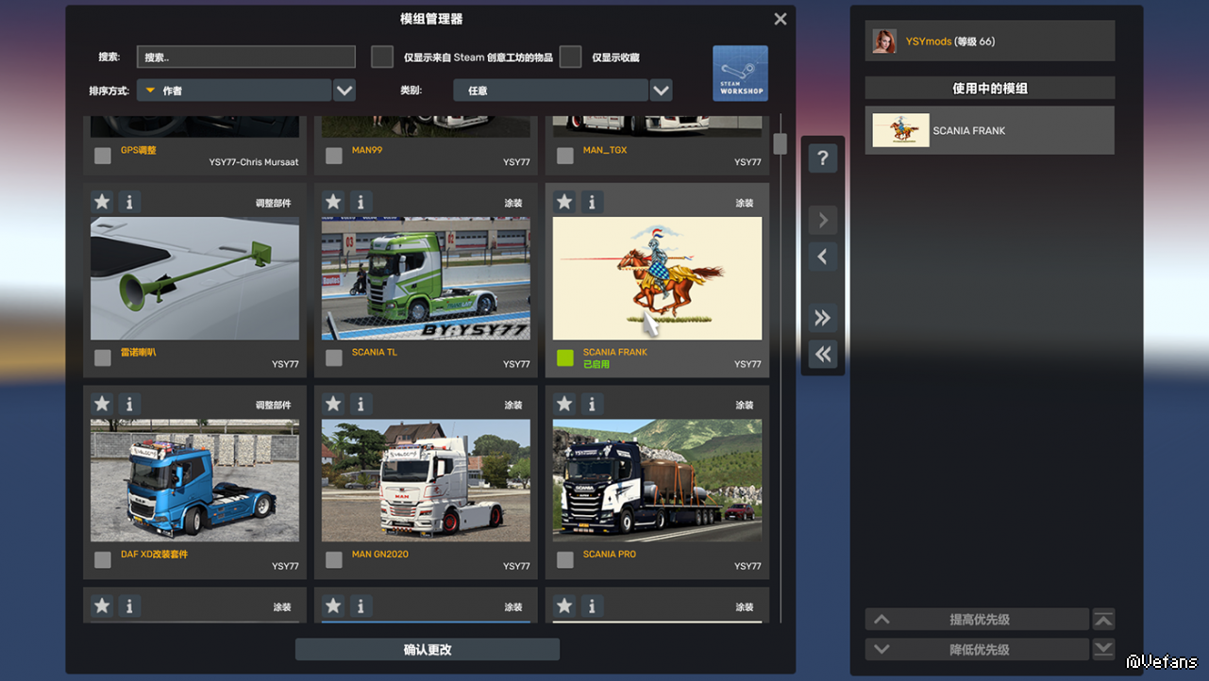Click the mod list vertical scrollbar handle

pos(781,143)
